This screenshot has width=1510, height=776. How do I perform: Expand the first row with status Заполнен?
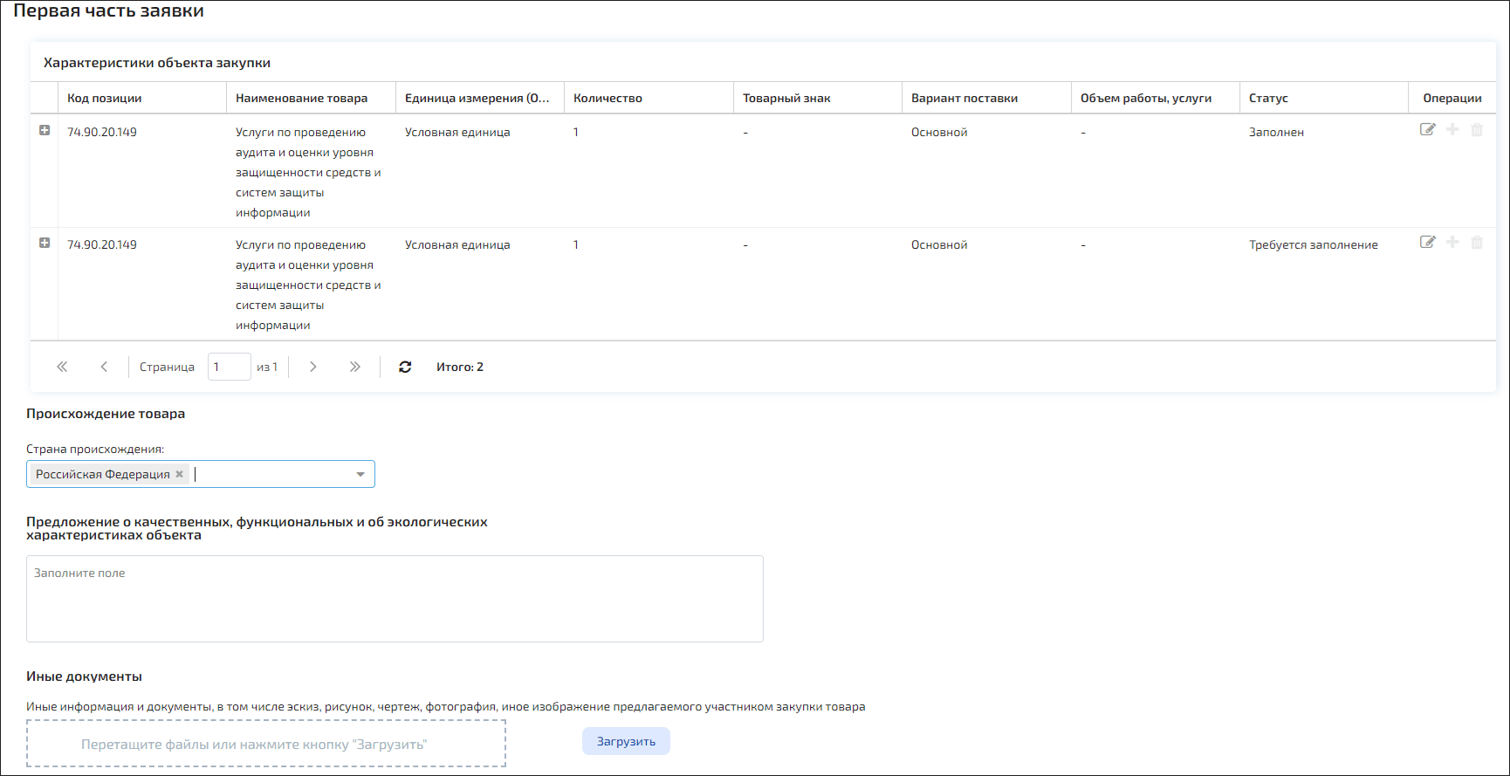(x=45, y=130)
